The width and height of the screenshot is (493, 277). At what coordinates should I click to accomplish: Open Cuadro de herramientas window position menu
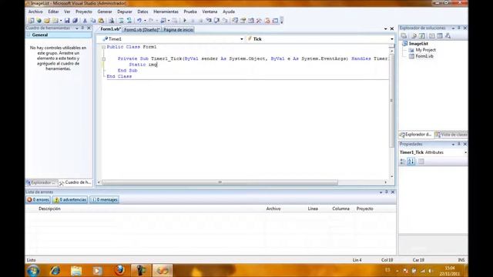[x=77, y=28]
